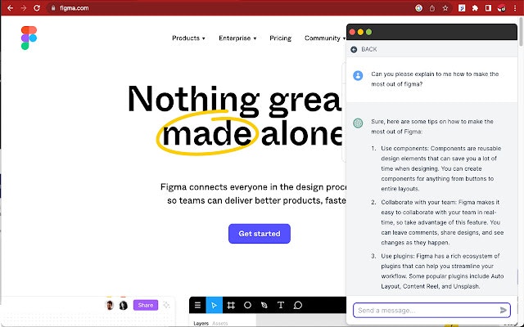Click the Chrome profile avatar
Screen dimensions: 524x327
pos(502,8)
